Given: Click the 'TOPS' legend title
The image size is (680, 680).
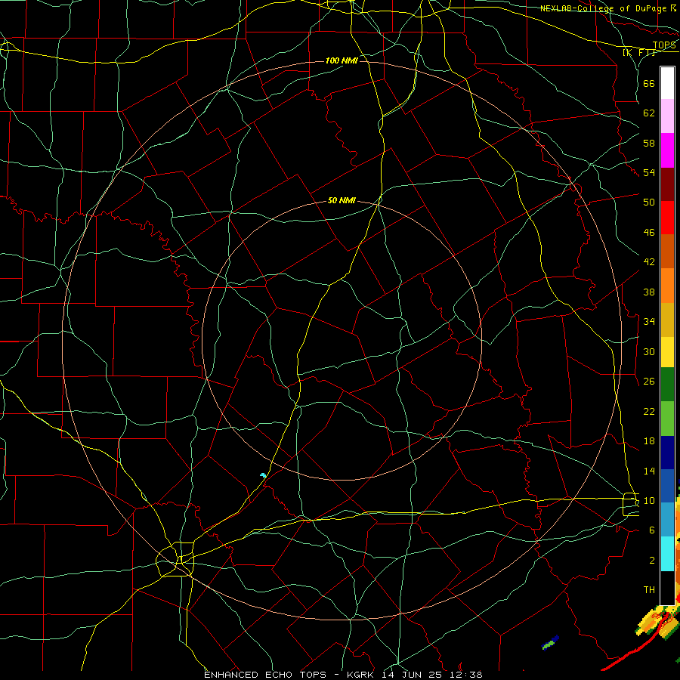Looking at the screenshot, I should coord(664,45).
